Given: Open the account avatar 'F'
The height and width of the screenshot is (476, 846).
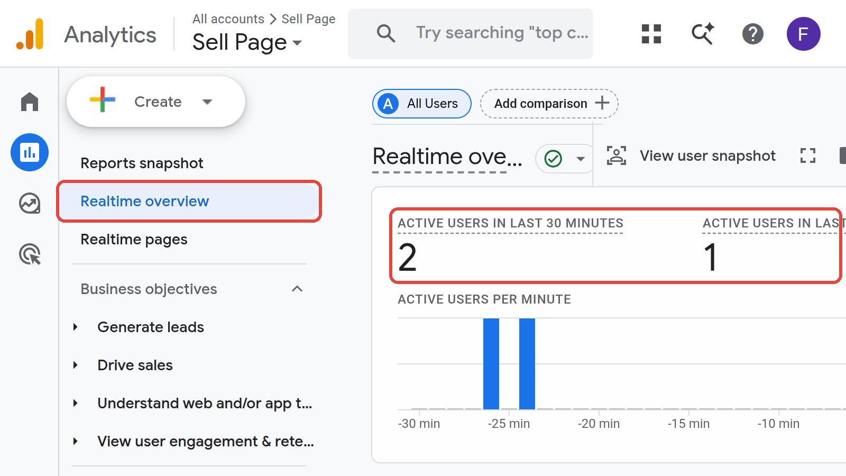Looking at the screenshot, I should (x=803, y=34).
